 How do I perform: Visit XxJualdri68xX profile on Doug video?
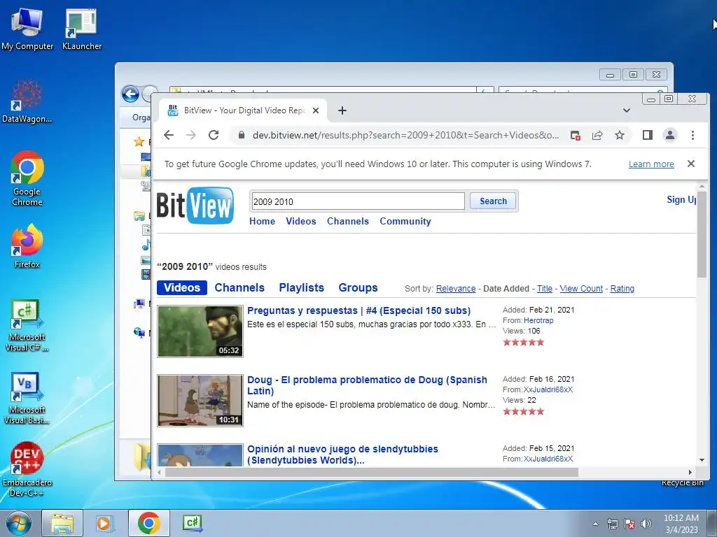[x=548, y=390]
